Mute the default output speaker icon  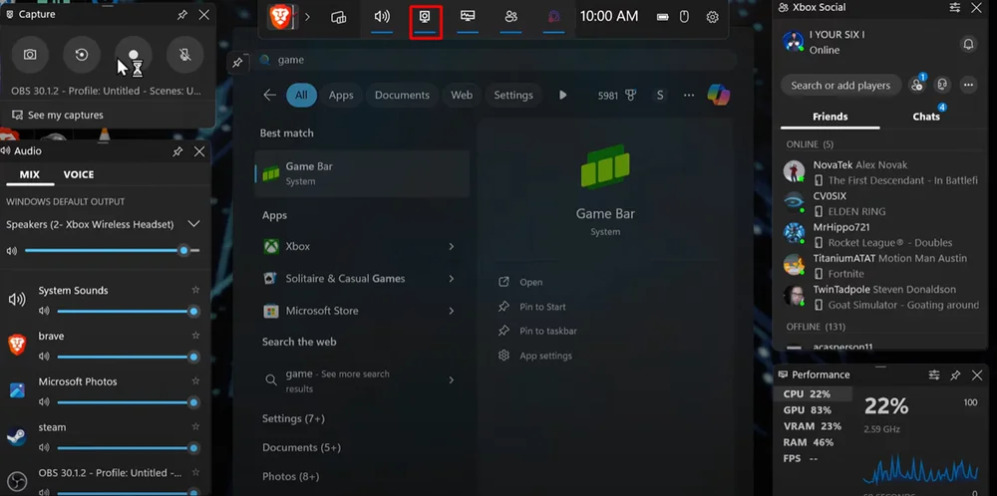click(x=12, y=251)
